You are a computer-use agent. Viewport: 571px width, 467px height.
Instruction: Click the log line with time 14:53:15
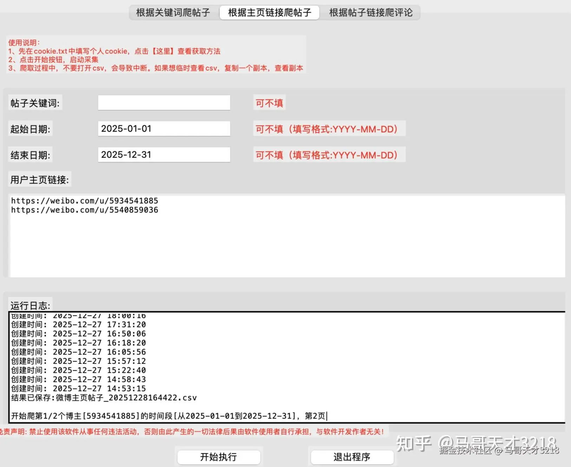click(x=79, y=389)
